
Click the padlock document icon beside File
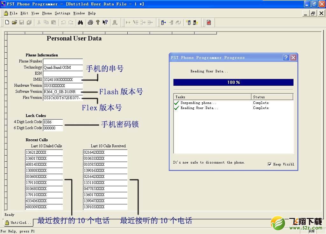6,13
